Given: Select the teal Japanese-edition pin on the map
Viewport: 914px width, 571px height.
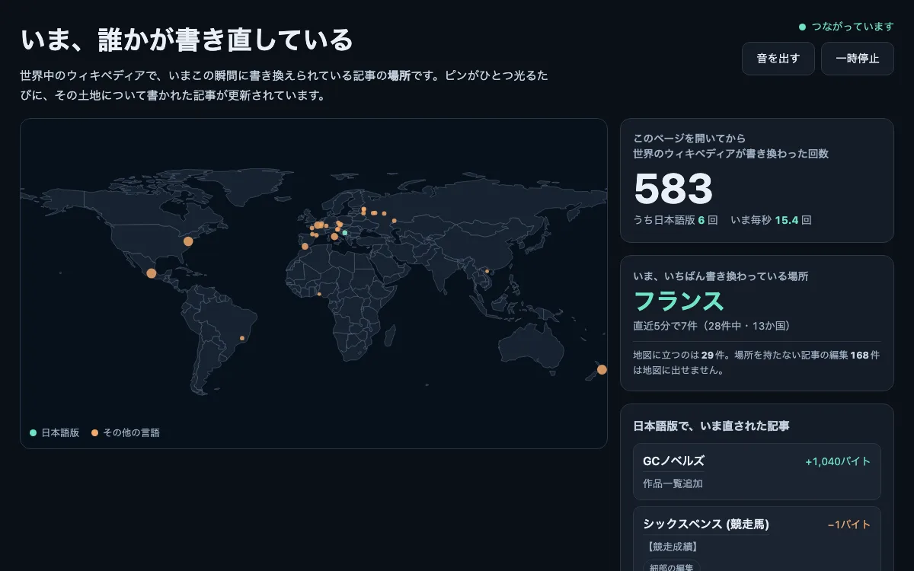Looking at the screenshot, I should (344, 232).
